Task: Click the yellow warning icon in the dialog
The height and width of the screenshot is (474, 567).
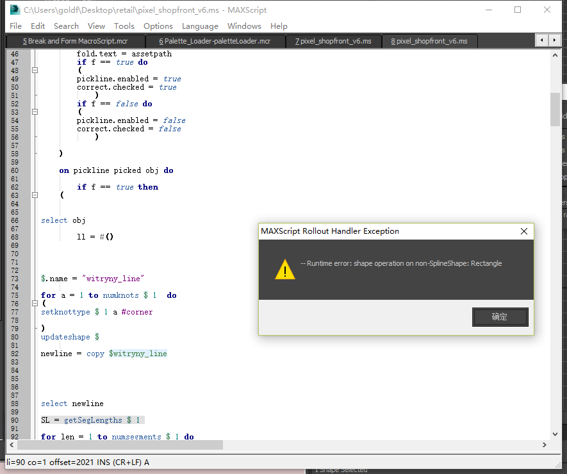Action: [x=285, y=270]
